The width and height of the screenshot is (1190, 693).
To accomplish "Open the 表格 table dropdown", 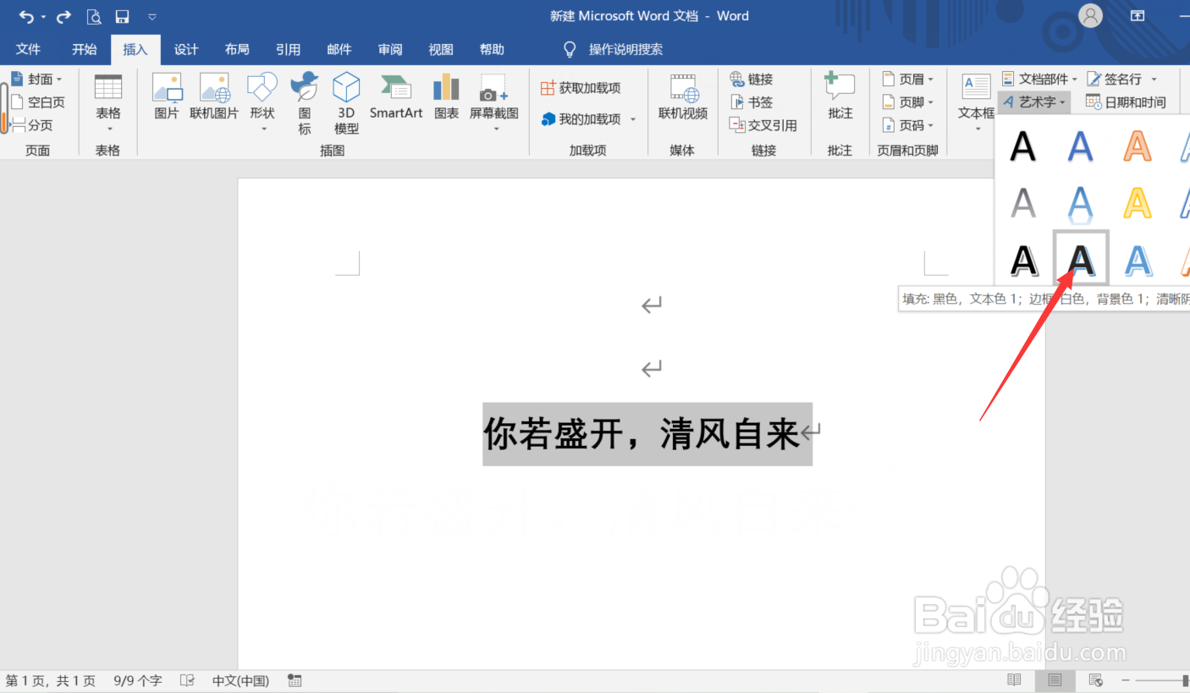I will [x=108, y=103].
